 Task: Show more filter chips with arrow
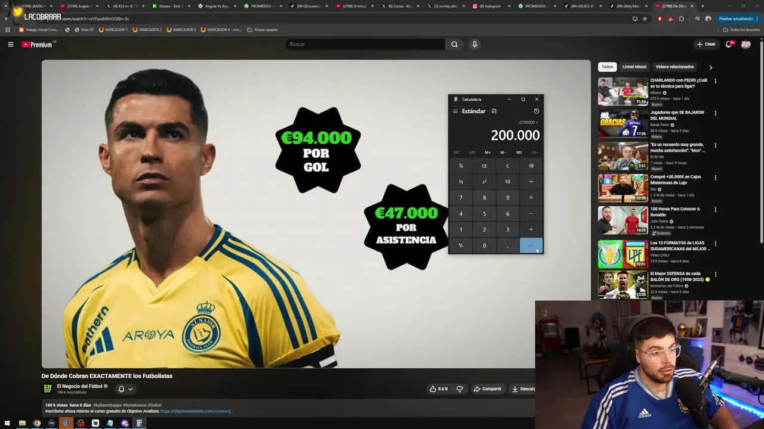[x=710, y=67]
